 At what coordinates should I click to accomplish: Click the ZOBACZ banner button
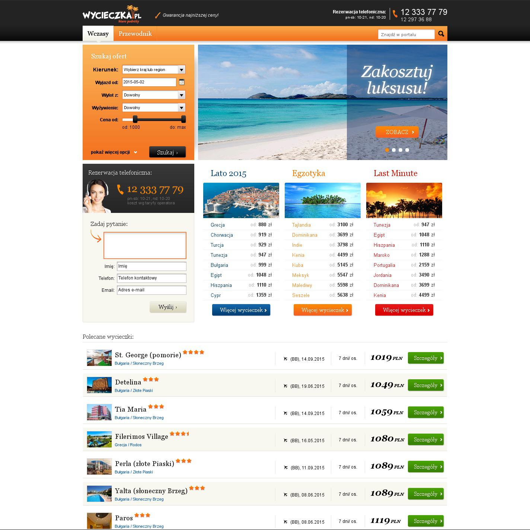pos(397,132)
